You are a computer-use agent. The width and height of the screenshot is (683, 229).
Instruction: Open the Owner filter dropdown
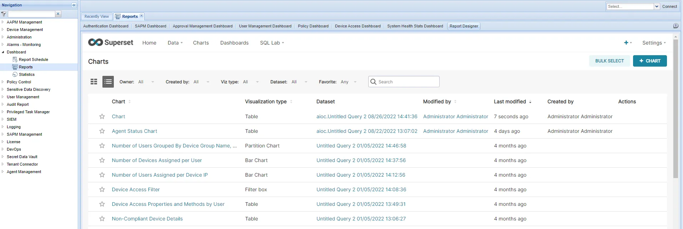[146, 82]
